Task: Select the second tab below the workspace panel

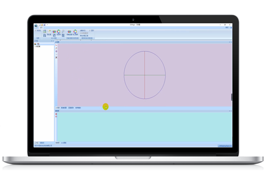Action: pos(42,143)
